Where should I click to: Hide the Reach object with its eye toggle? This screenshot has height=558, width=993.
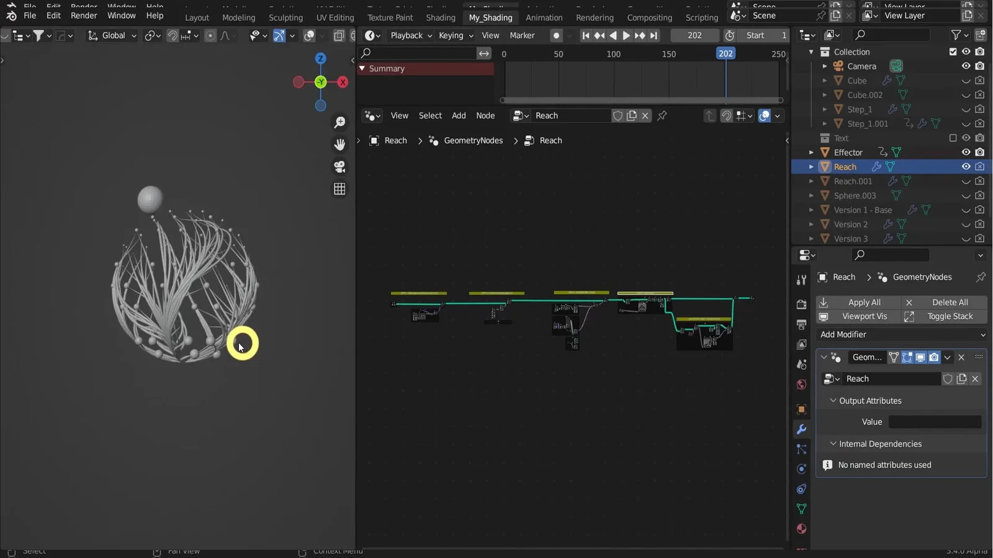coord(966,166)
